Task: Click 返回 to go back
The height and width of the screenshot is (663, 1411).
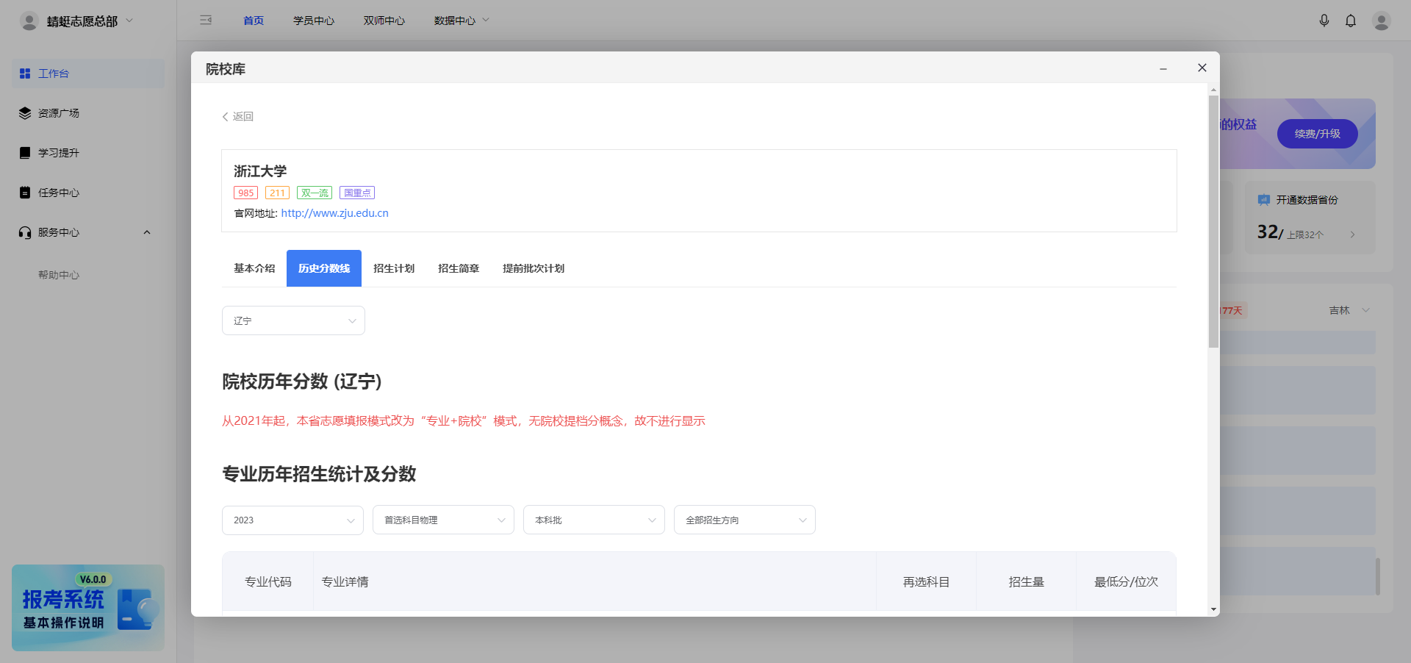Action: tap(237, 116)
